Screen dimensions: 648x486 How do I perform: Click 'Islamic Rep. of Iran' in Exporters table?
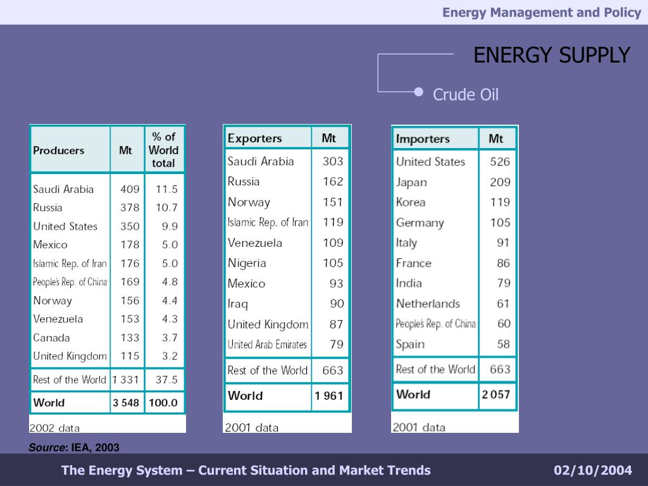point(268,222)
